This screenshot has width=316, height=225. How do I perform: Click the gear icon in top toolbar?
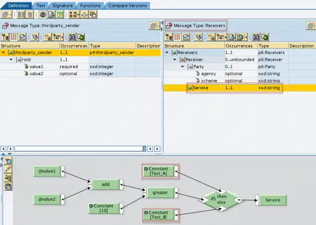click(43, 14)
